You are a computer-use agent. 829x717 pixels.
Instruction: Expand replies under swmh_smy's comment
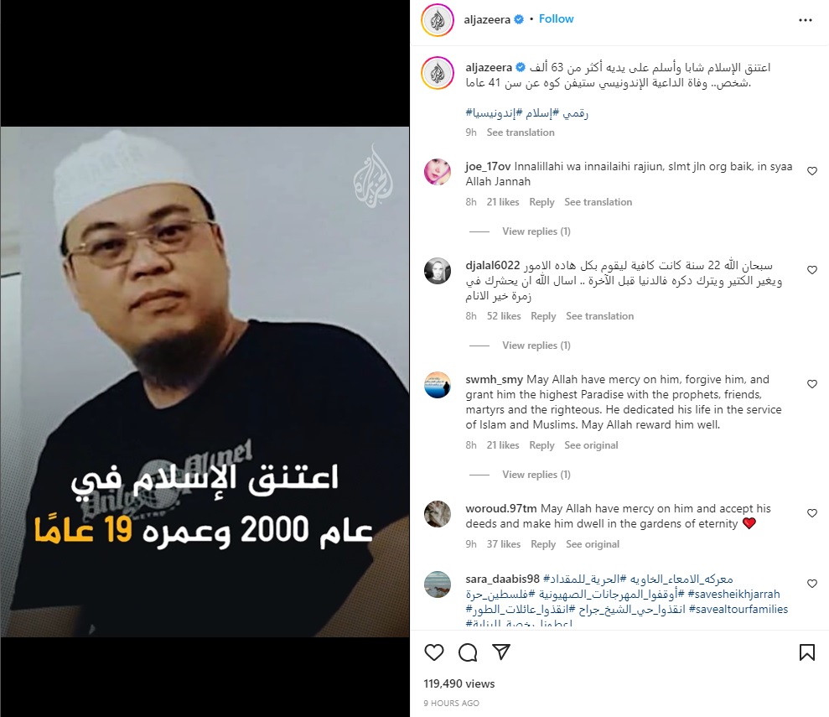536,475
